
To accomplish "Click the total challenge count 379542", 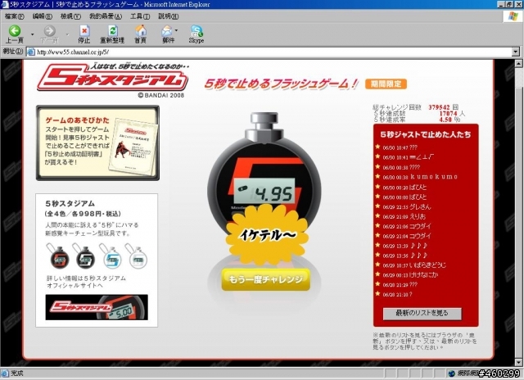I will click(439, 107).
